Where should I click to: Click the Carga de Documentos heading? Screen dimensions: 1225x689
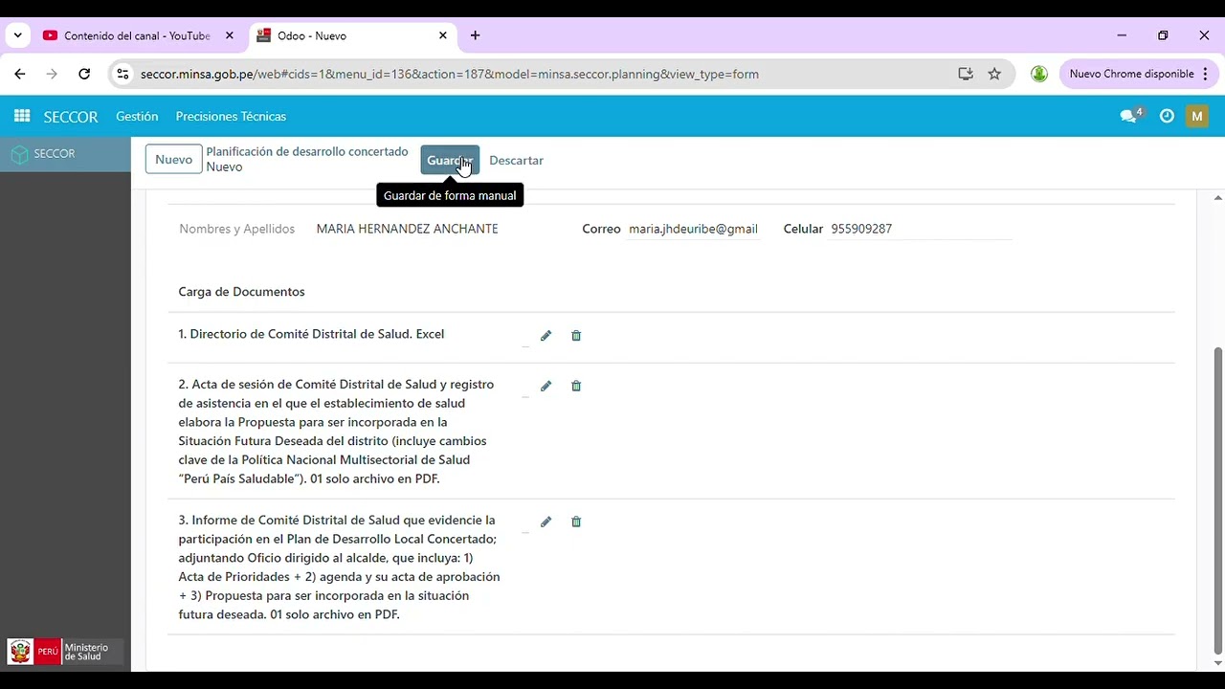(x=241, y=292)
